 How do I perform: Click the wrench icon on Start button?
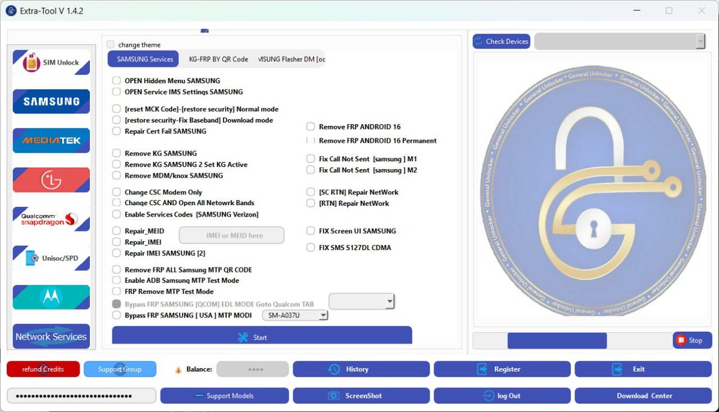tap(243, 337)
